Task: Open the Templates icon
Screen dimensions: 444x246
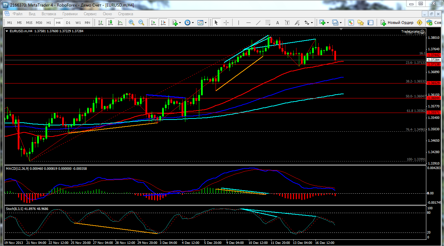Action: [x=200, y=23]
